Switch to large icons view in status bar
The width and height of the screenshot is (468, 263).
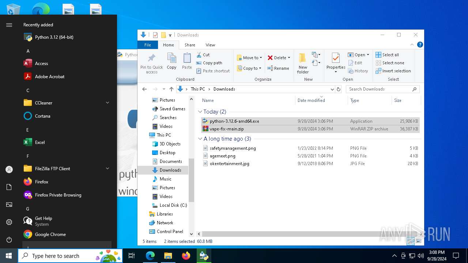coord(419,241)
